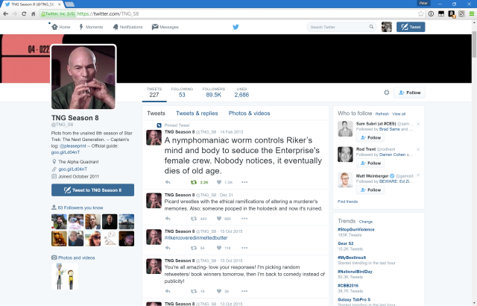Click the search magnifier in Search Twitter
Image resolution: width=477 pixels, height=306 pixels.
pyautogui.click(x=371, y=27)
